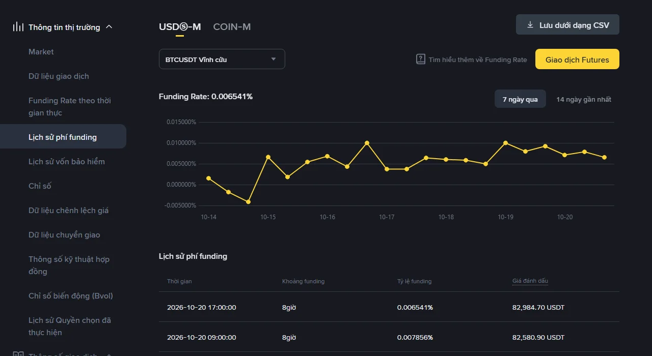Open Dữ liệu chuyển giao sidebar item
652x356 pixels.
tap(64, 234)
